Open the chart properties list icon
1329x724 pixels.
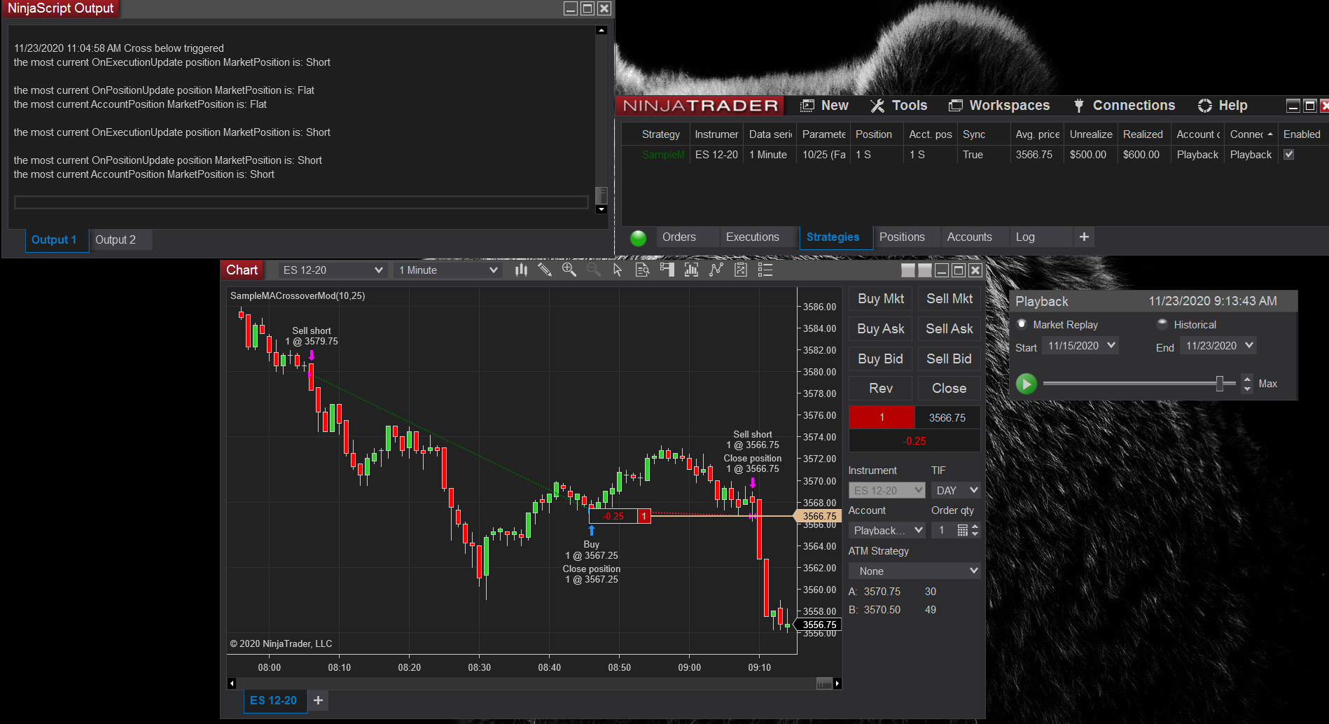[765, 270]
